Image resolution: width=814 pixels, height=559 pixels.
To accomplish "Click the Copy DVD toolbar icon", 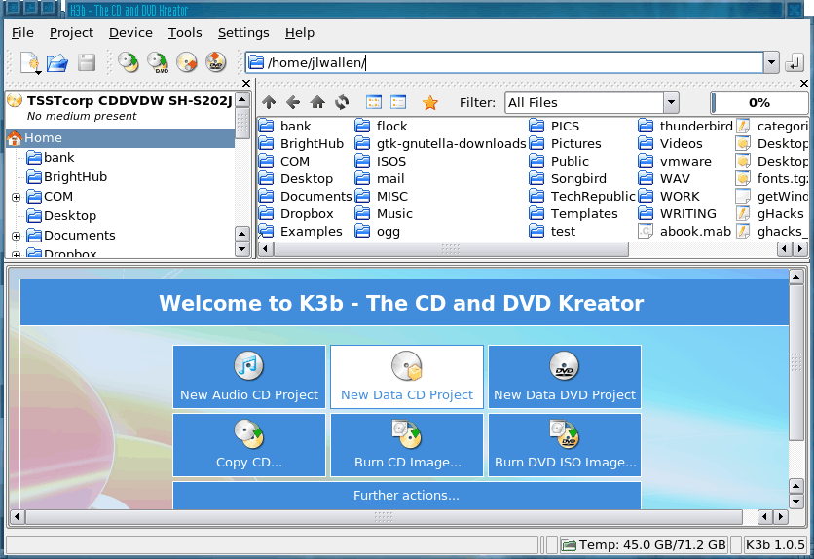I will (x=158, y=62).
